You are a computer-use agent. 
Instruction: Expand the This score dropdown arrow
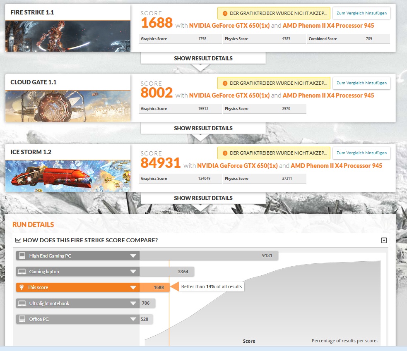coord(133,287)
